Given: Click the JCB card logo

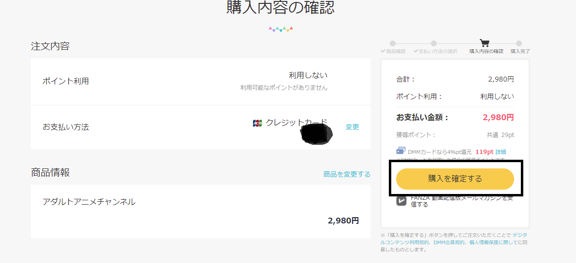Looking at the screenshot, I should [x=257, y=123].
